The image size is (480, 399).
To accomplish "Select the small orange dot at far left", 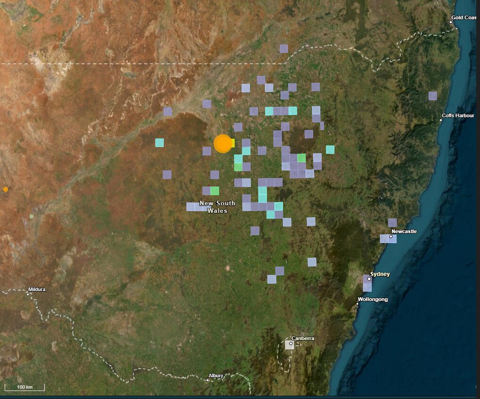I will [x=6, y=189].
